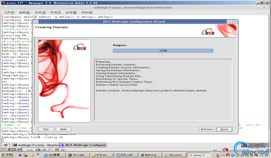This screenshot has height=158, width=271.
Task: Open the wizard window menu arrow
Action: (x=35, y=21)
